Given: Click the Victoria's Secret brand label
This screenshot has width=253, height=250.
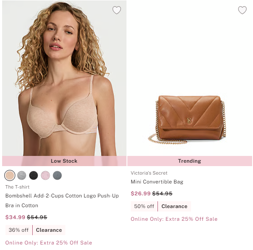Looking at the screenshot, I should [149, 173].
